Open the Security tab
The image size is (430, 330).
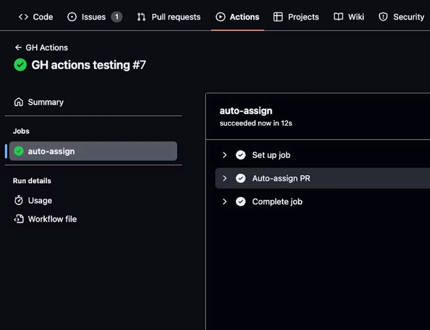pos(402,17)
